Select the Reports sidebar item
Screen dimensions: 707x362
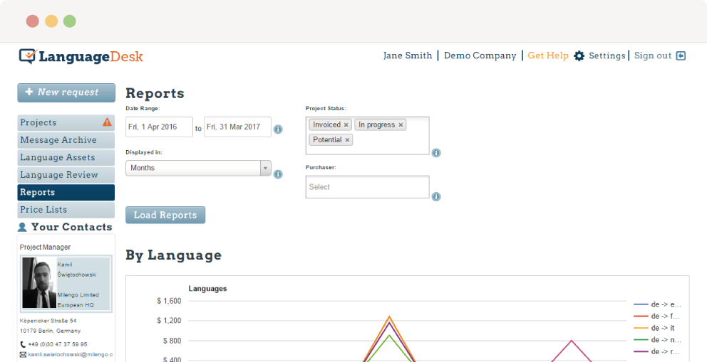coord(66,193)
